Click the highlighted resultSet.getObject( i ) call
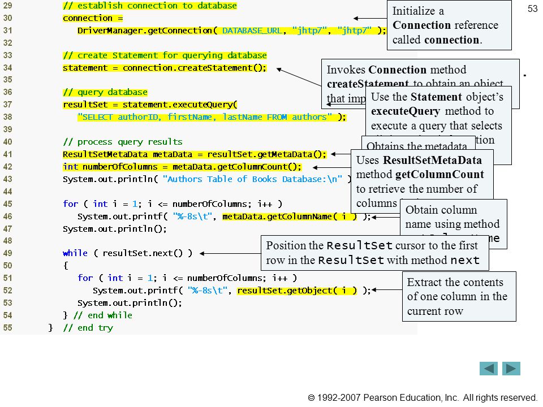543x407 pixels. click(297, 291)
